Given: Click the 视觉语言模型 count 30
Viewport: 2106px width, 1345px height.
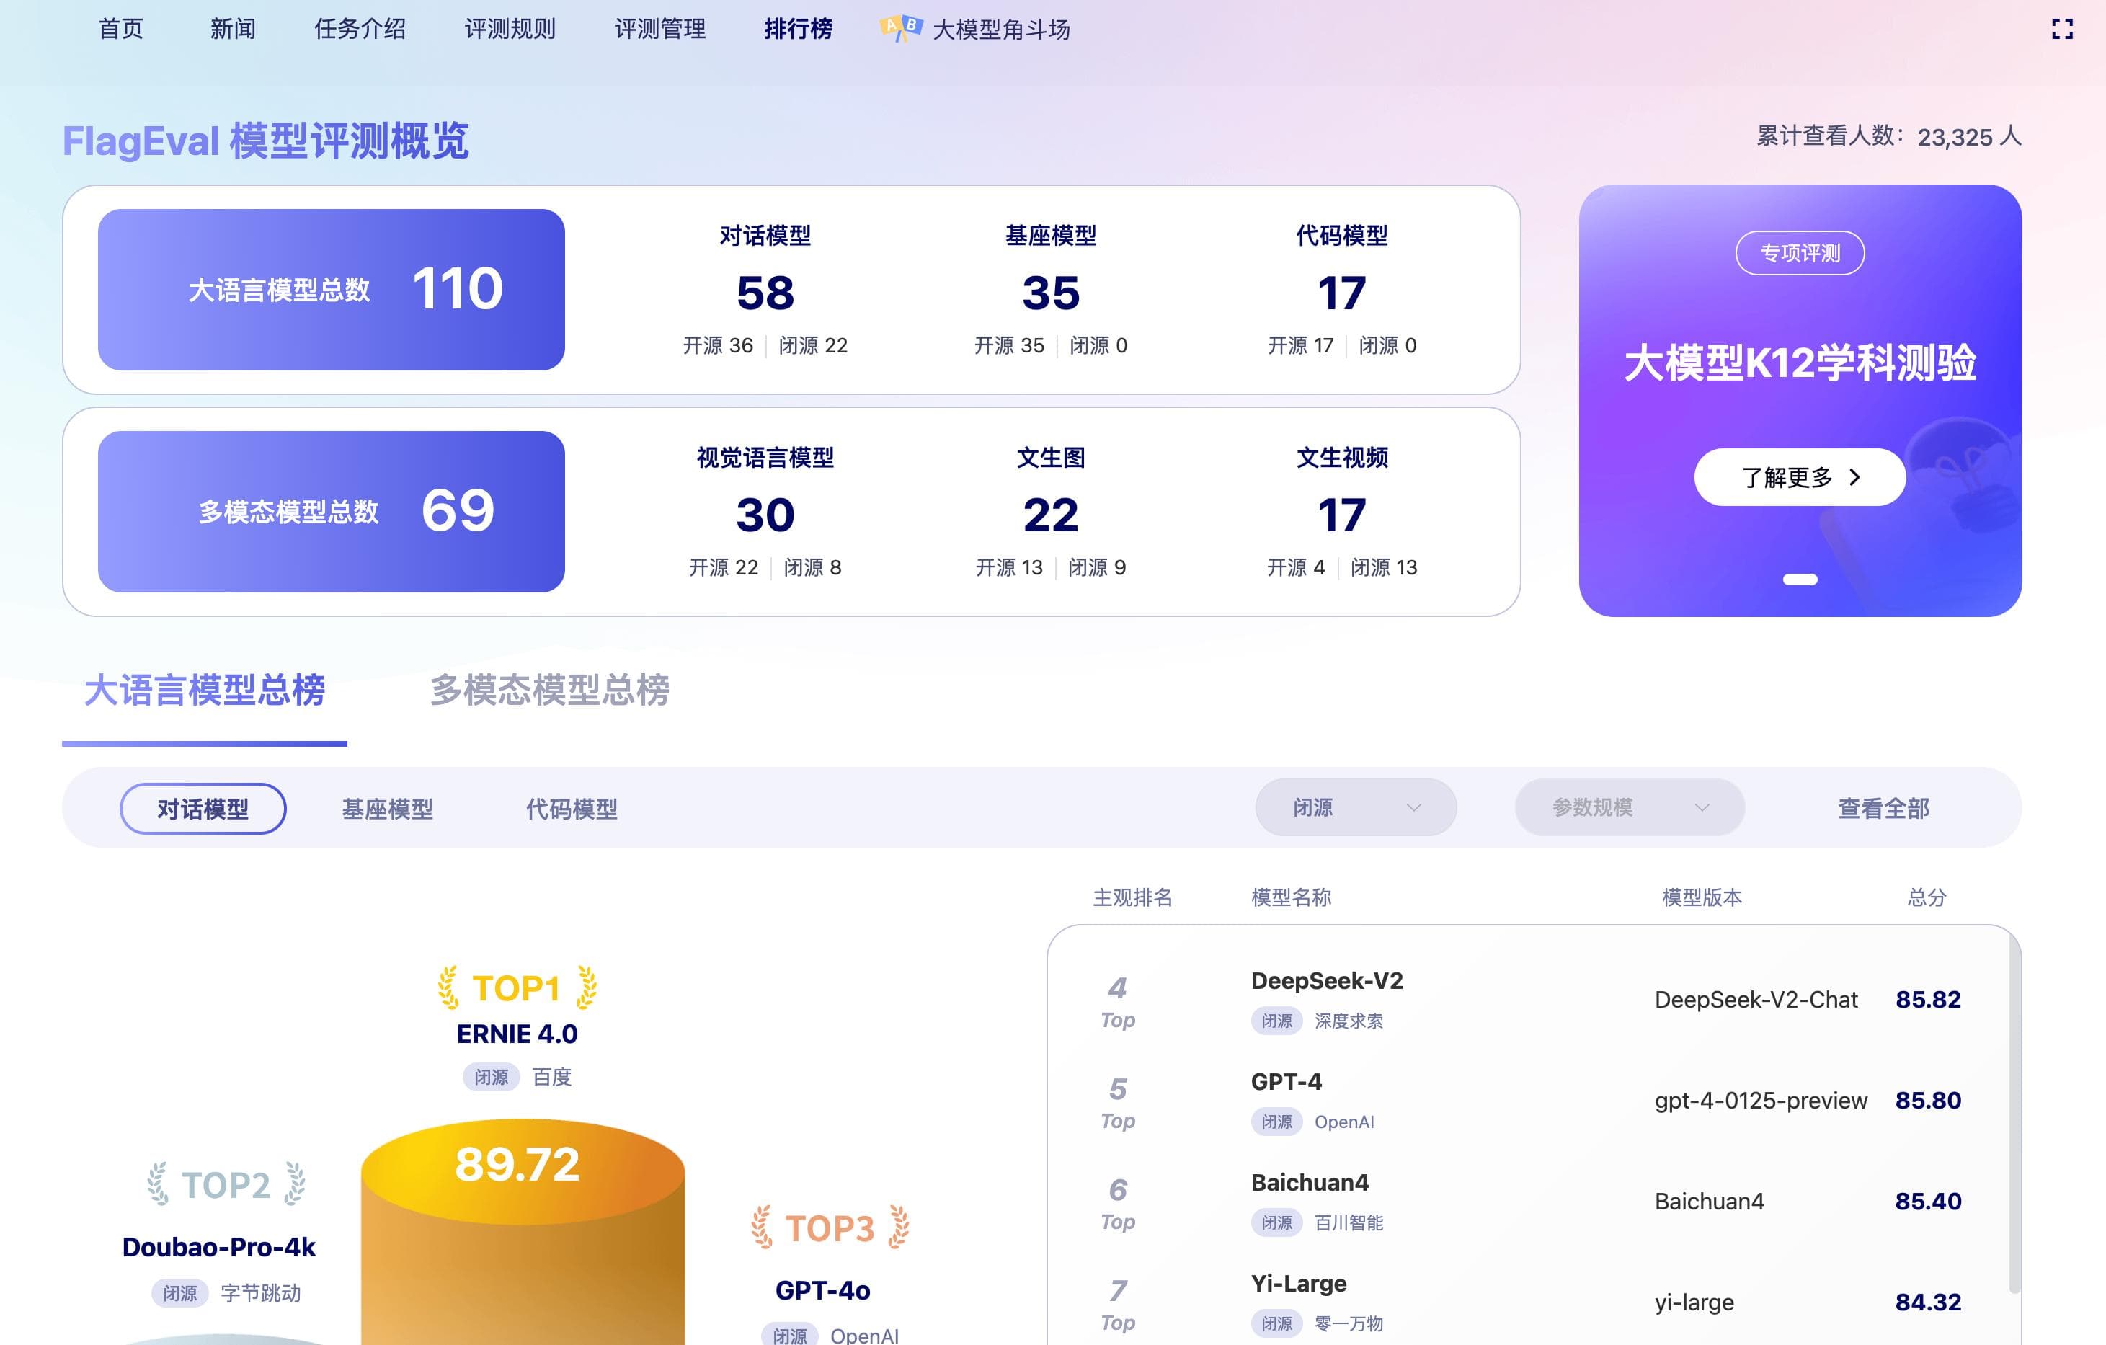Looking at the screenshot, I should [765, 515].
